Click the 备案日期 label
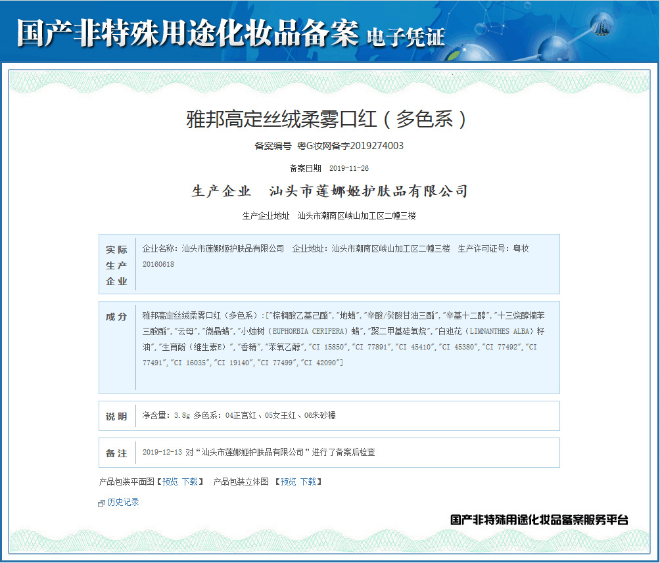Image resolution: width=660 pixels, height=563 pixels. coord(305,168)
